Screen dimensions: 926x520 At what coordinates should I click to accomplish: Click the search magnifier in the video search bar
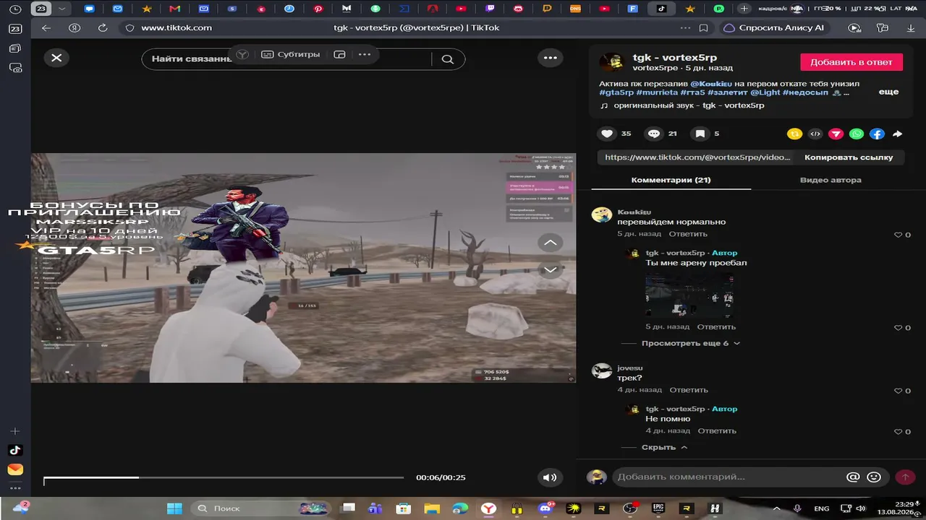[448, 59]
